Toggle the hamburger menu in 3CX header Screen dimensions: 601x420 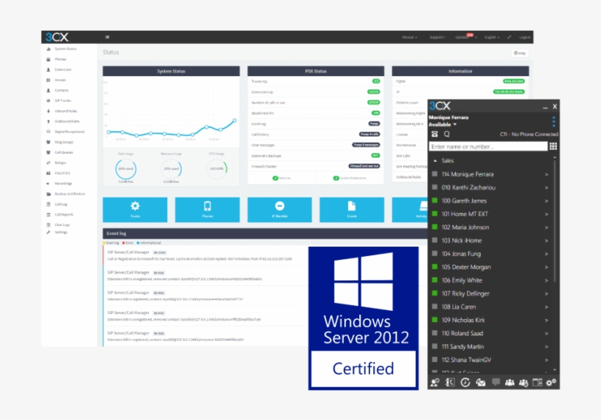coord(107,37)
